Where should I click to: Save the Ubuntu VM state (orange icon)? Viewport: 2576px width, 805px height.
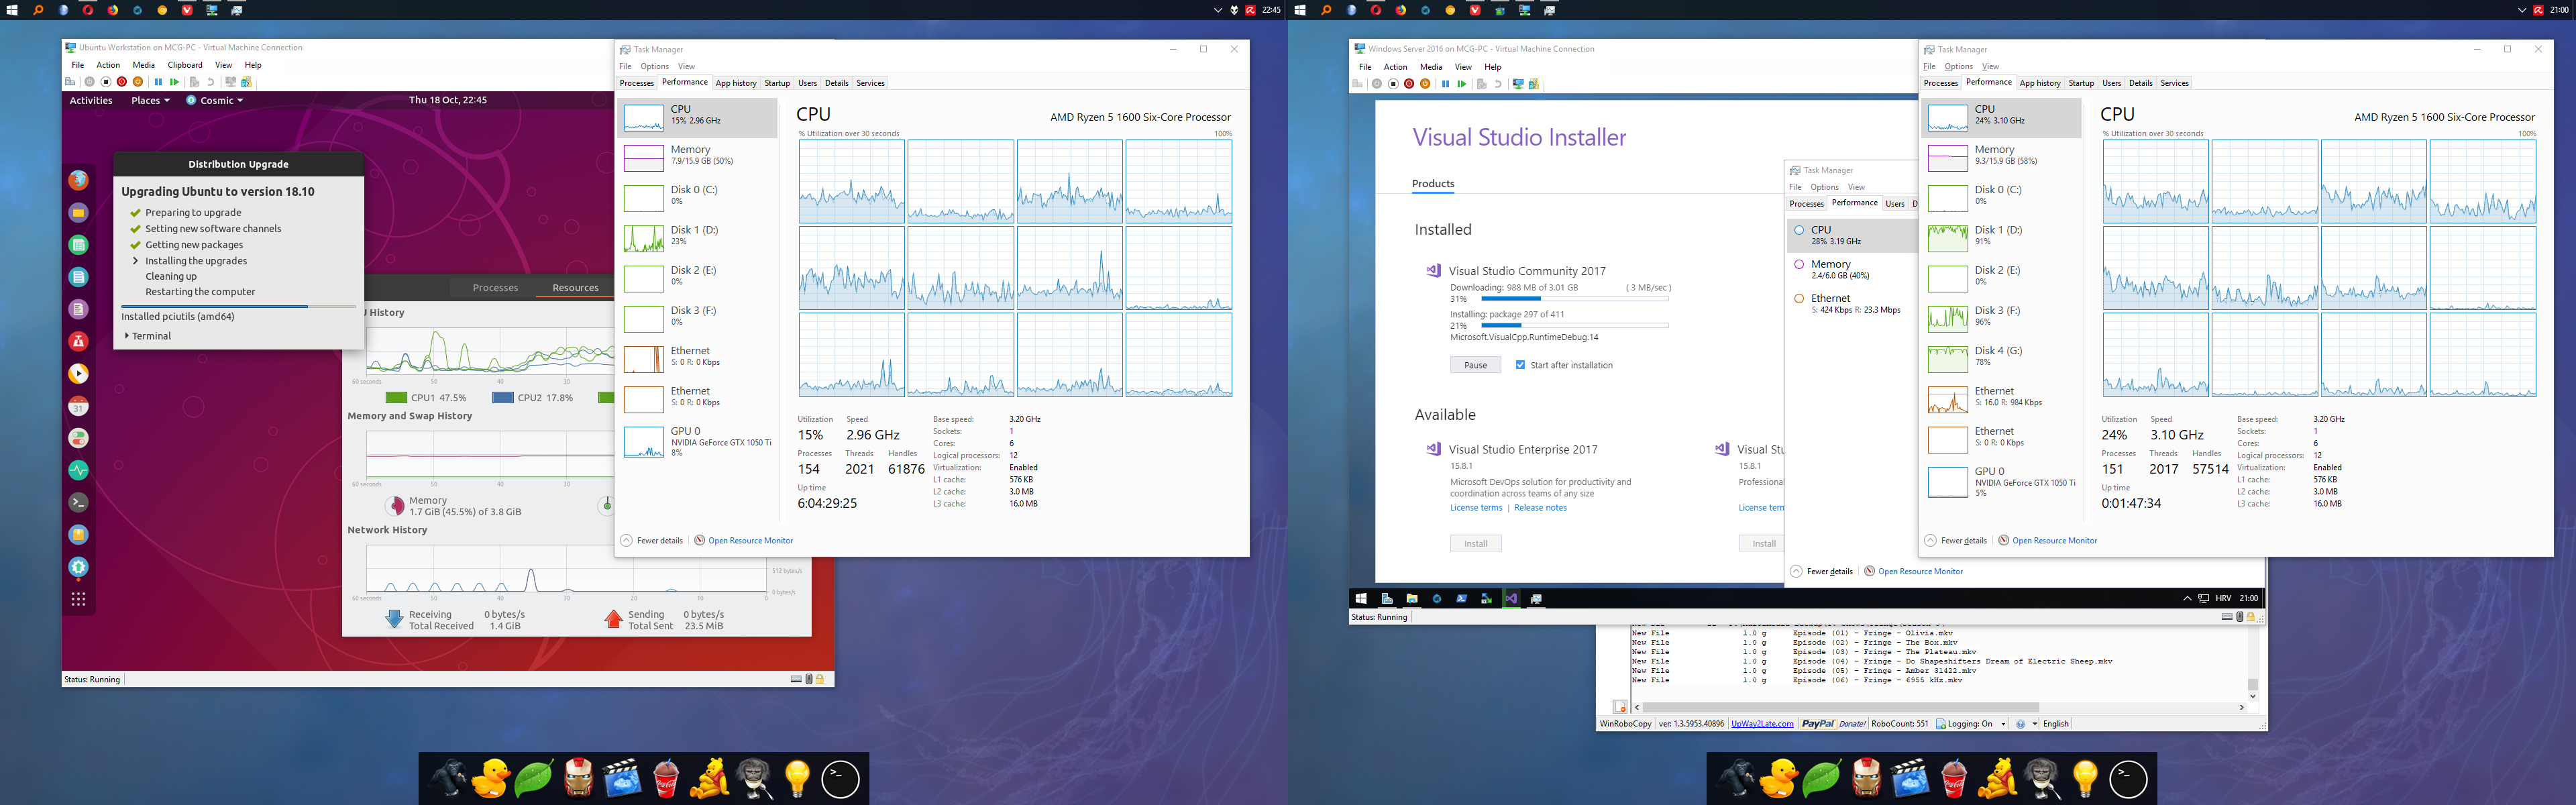(138, 82)
